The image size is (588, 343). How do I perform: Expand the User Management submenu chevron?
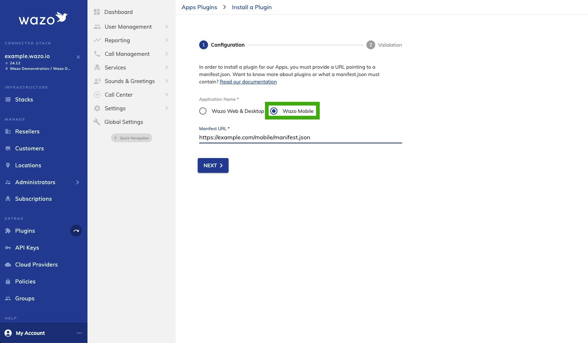pyautogui.click(x=167, y=27)
